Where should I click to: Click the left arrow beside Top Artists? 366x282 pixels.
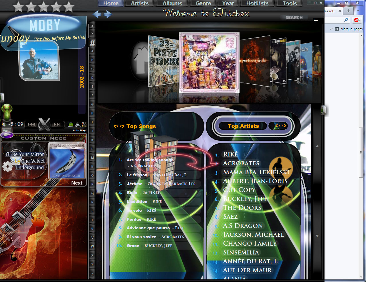tap(277, 126)
